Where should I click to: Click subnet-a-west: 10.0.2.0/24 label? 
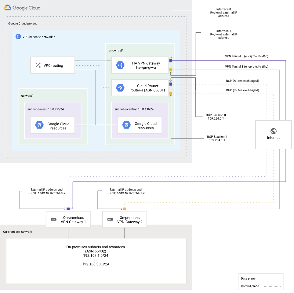45,109
